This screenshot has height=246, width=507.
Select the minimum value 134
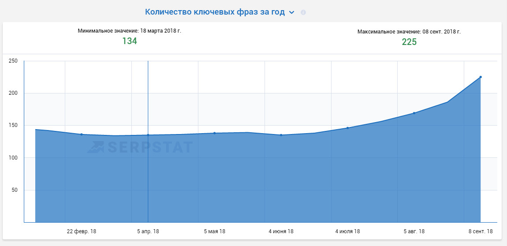click(130, 41)
